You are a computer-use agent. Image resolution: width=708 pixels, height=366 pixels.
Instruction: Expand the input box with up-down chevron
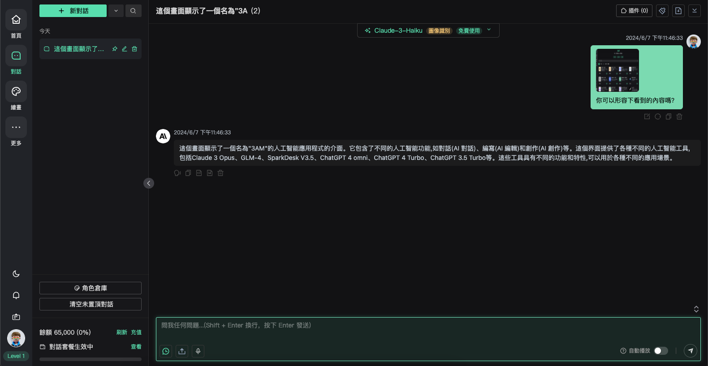coord(696,309)
